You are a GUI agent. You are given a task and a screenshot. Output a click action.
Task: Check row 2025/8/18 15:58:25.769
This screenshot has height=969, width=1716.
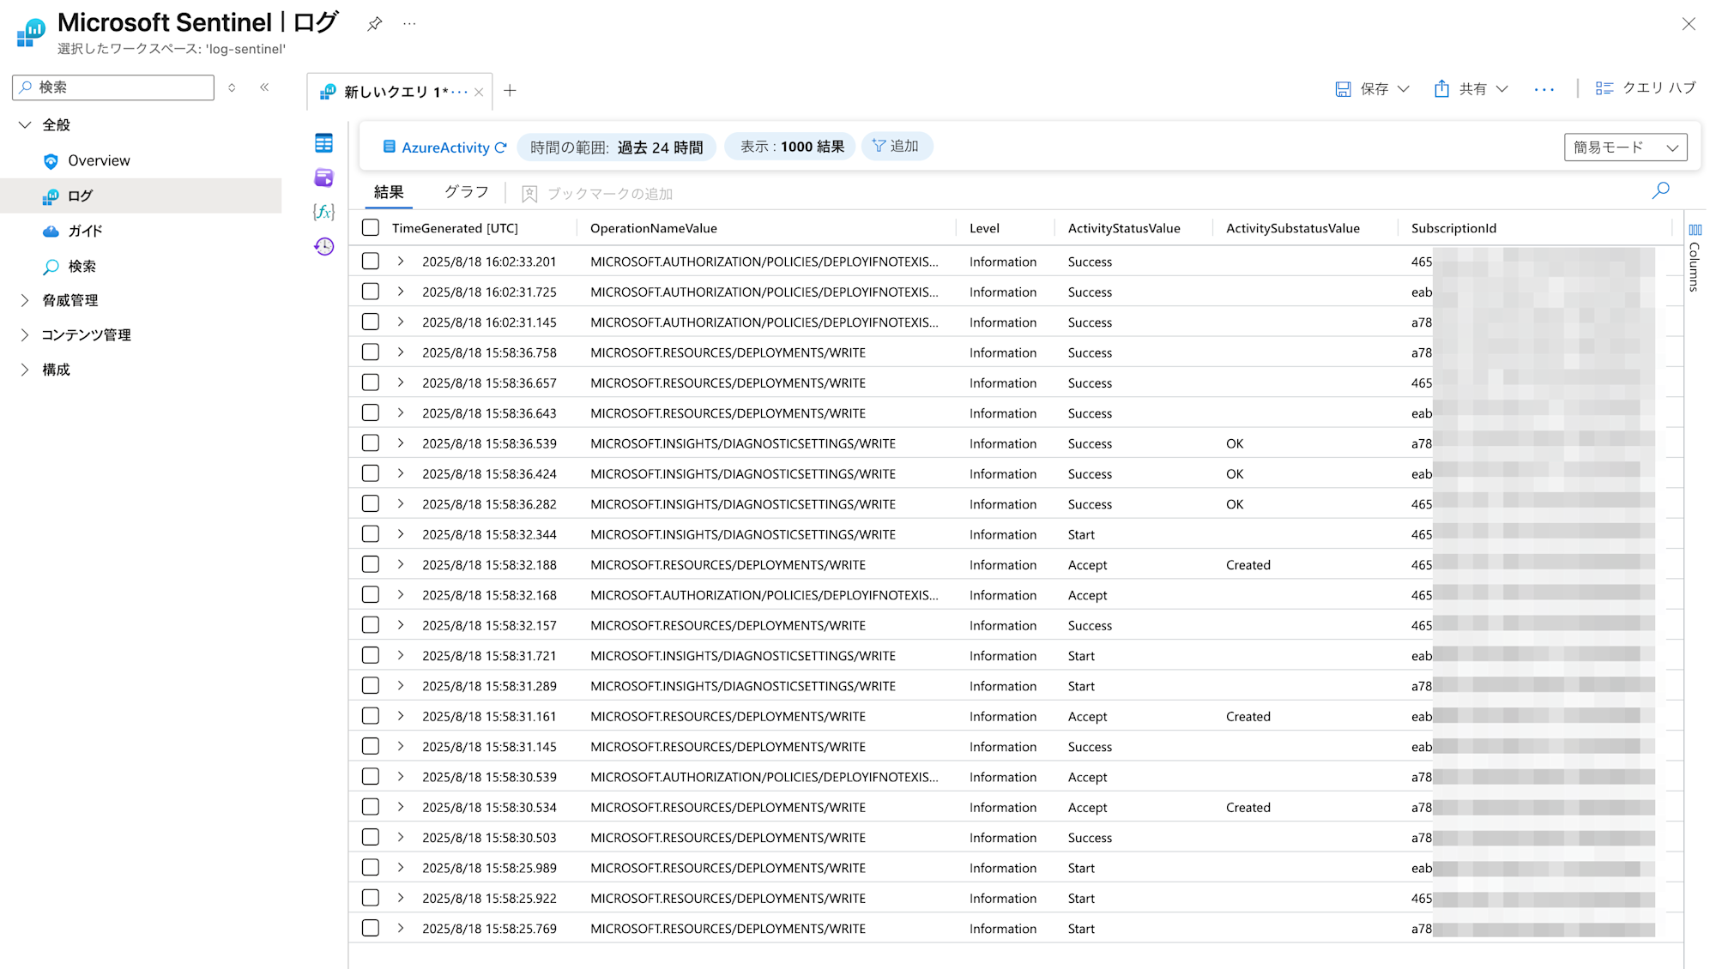371,928
